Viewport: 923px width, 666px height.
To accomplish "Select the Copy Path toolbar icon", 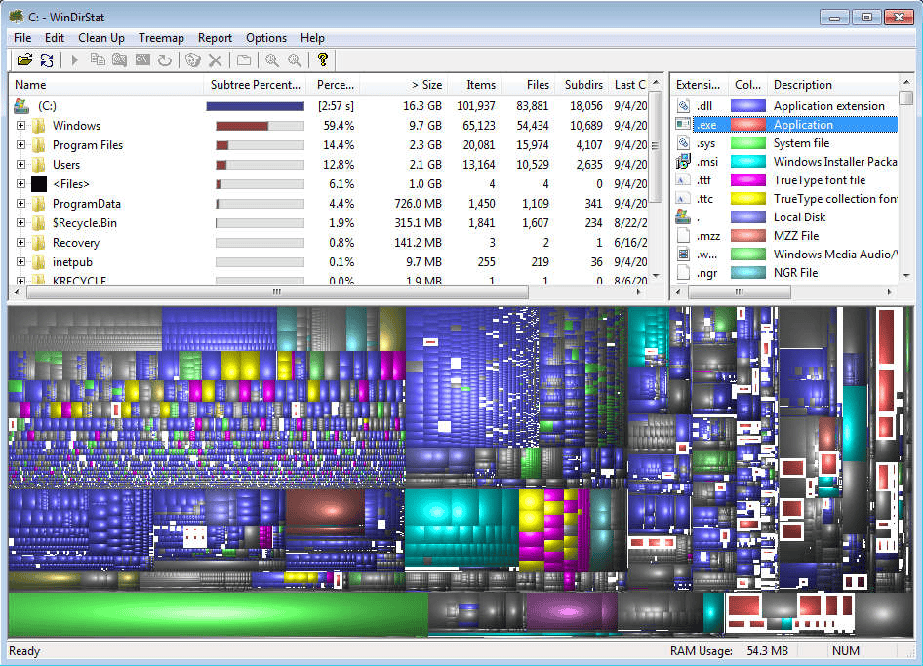I will pyautogui.click(x=98, y=59).
